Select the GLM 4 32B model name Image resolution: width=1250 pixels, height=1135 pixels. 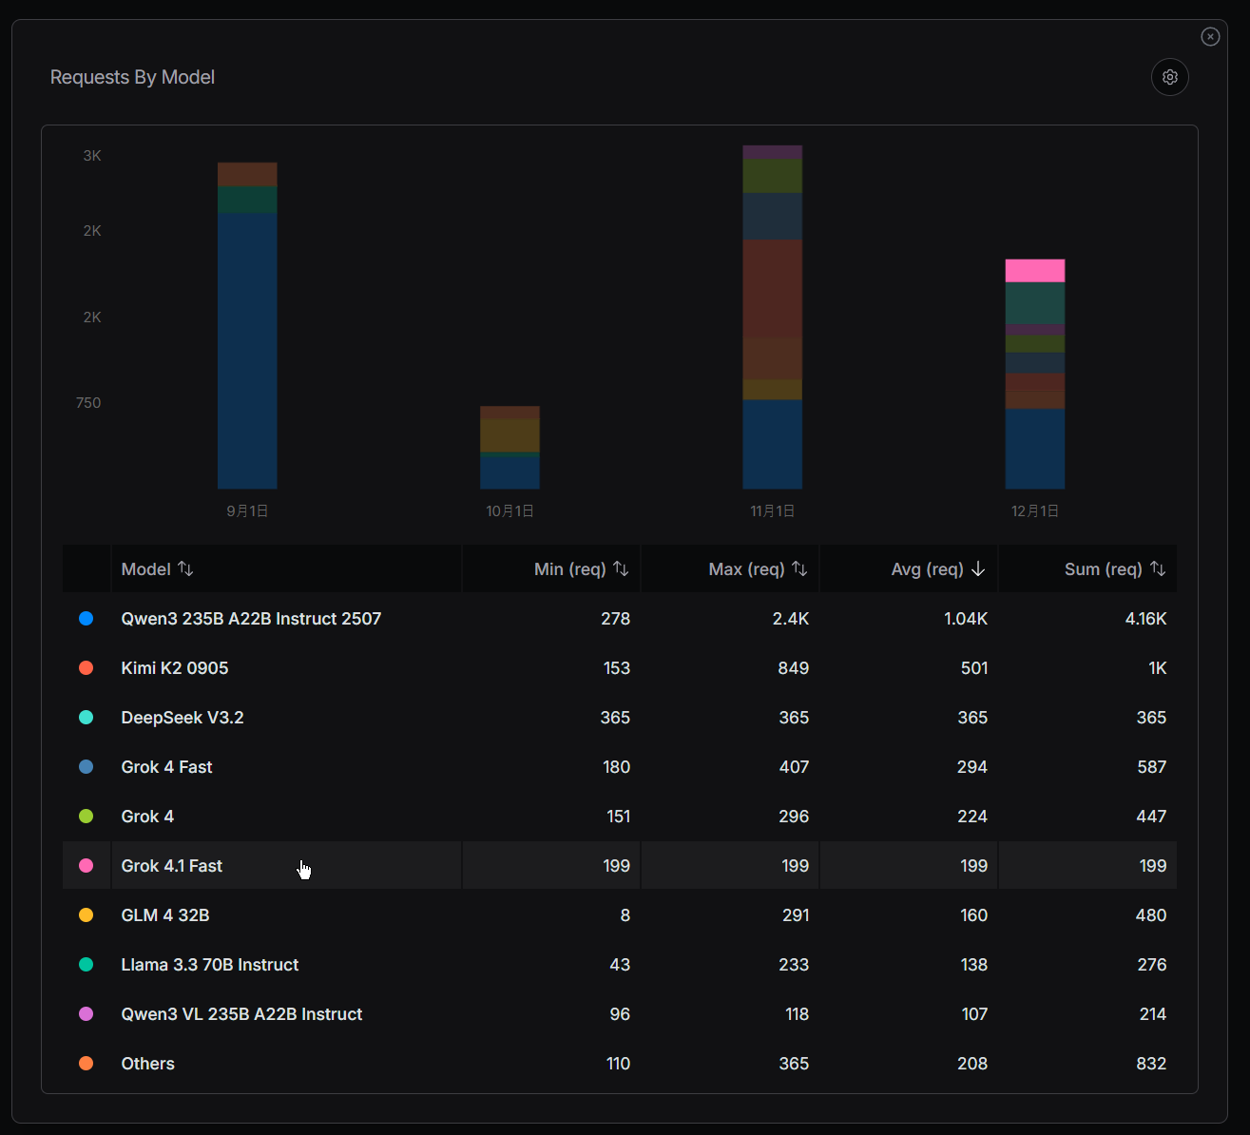coord(165,914)
